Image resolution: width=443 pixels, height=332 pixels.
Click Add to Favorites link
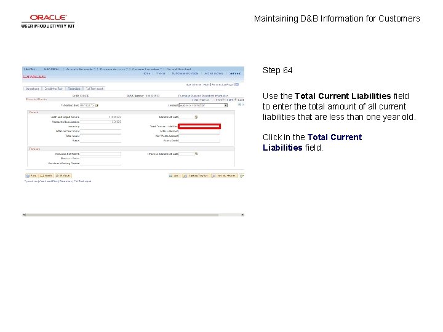pyautogui.click(x=214, y=73)
